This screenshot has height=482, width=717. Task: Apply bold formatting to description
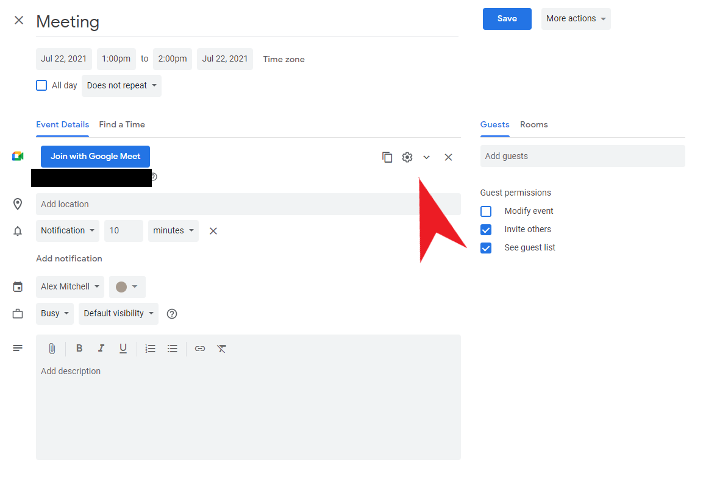click(x=79, y=349)
